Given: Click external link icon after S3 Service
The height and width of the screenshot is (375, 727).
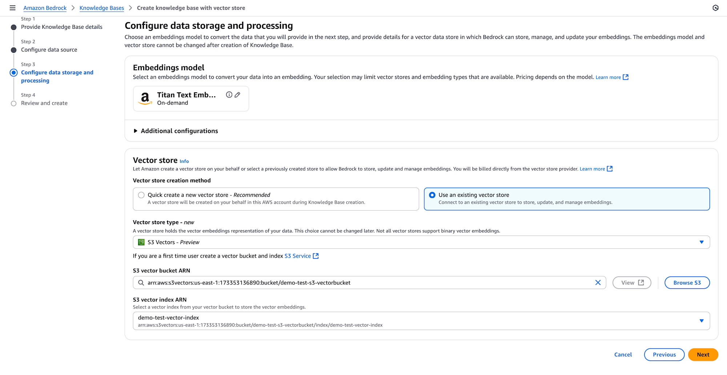Looking at the screenshot, I should (316, 256).
